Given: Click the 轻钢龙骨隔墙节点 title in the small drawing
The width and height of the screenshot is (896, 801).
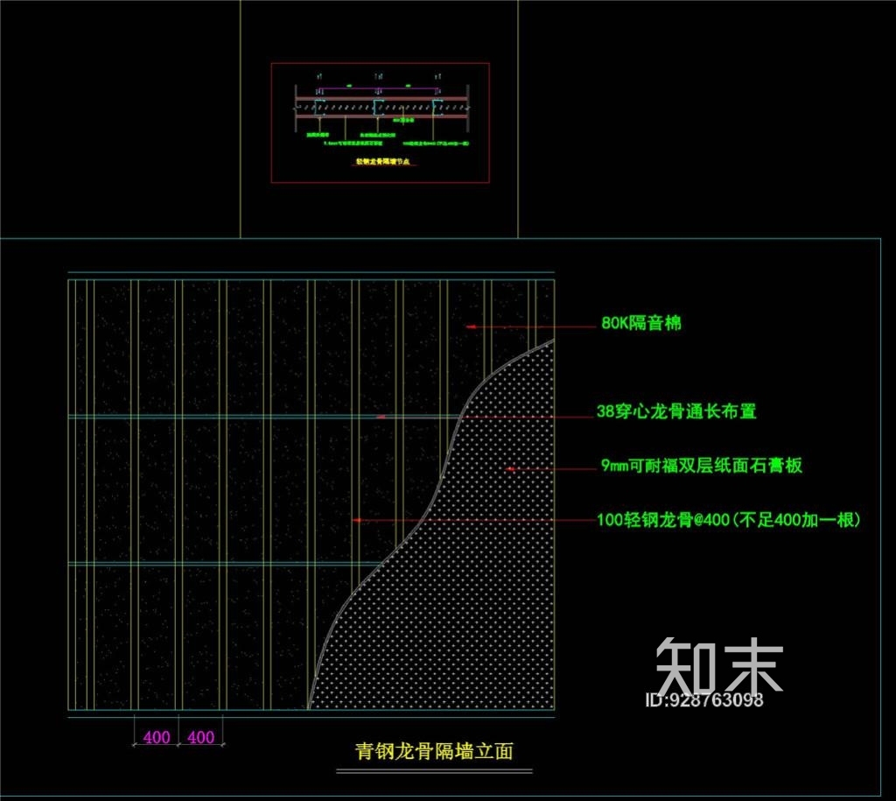Looking at the screenshot, I should 382,162.
